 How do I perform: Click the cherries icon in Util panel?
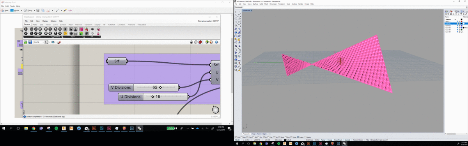point(87,29)
